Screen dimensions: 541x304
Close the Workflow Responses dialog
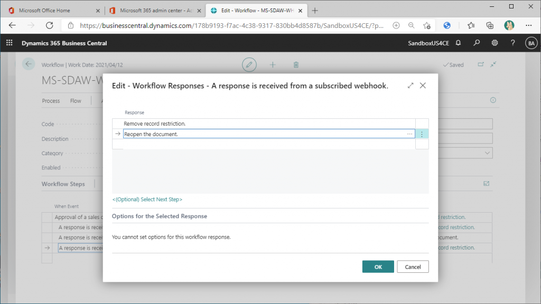tap(423, 85)
